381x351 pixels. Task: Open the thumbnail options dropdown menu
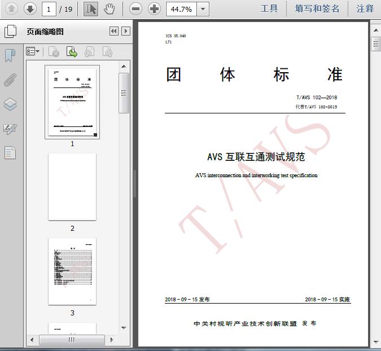pyautogui.click(x=33, y=52)
